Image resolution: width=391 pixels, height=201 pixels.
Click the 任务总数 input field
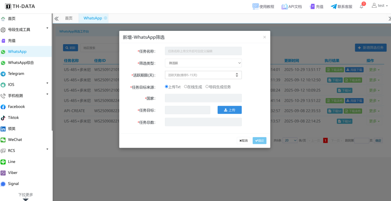point(203,122)
